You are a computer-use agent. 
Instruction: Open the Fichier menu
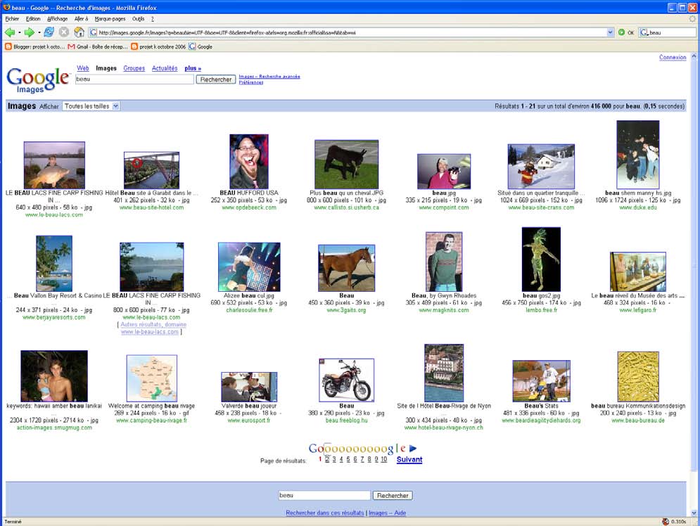(12, 19)
